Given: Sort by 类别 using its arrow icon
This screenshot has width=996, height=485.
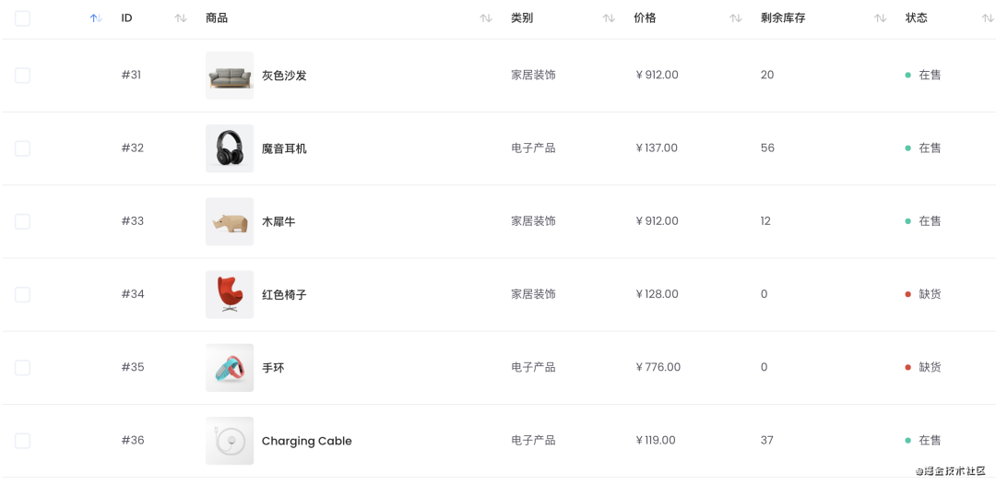Looking at the screenshot, I should coord(609,18).
